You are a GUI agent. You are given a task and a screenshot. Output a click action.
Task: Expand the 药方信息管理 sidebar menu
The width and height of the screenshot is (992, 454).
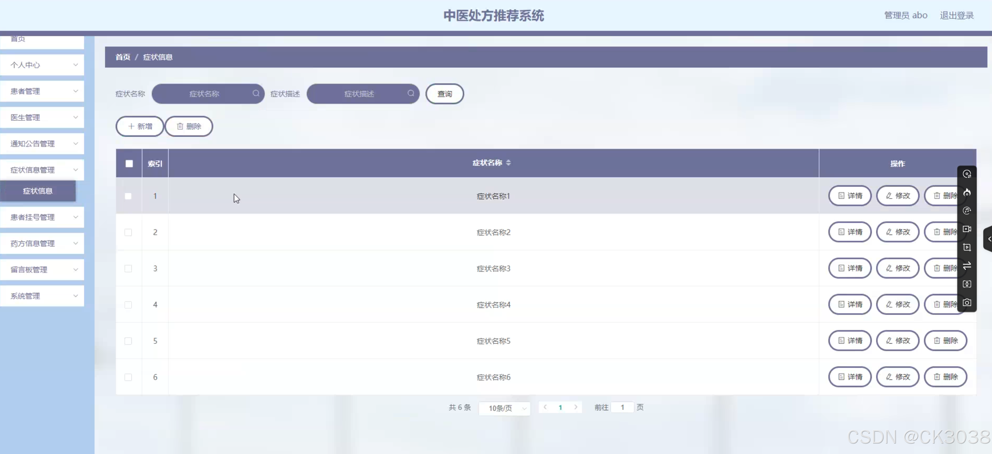point(42,243)
